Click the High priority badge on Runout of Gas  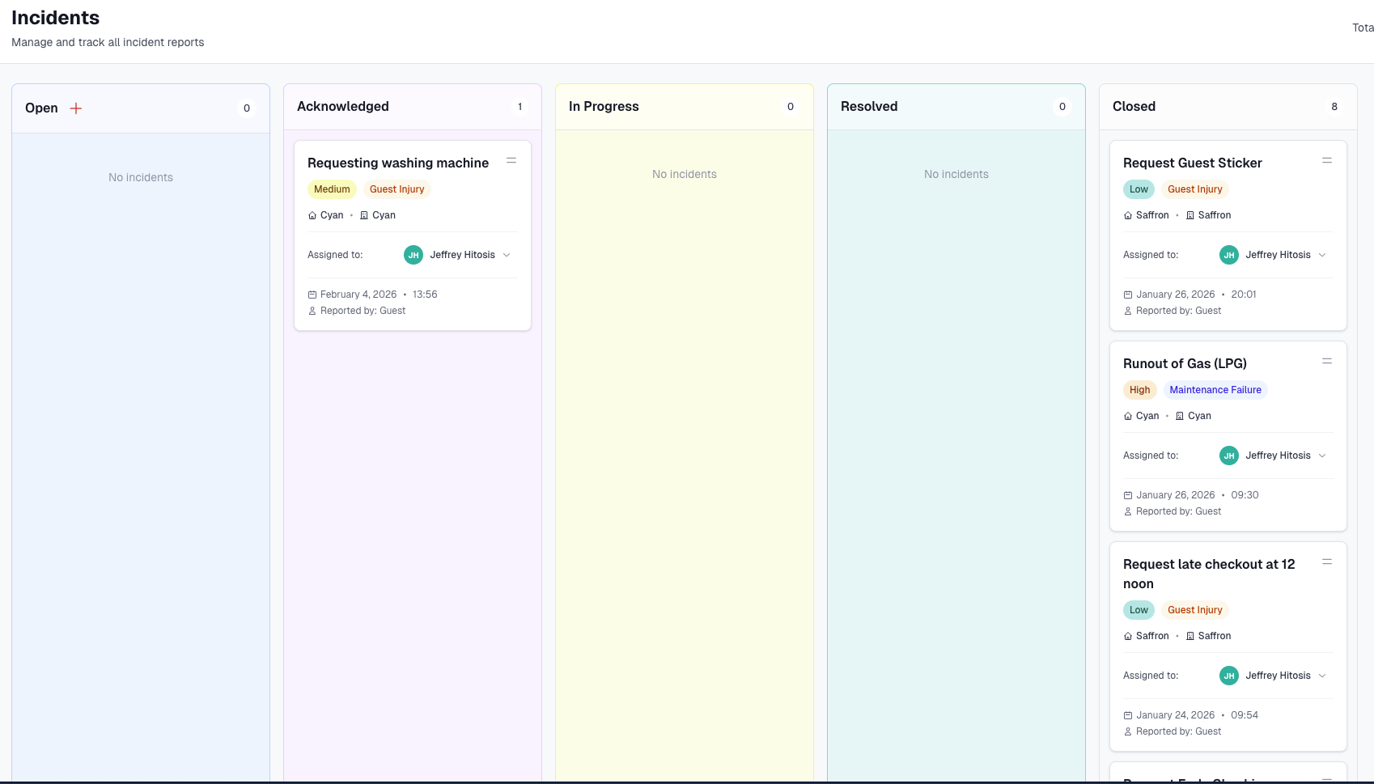[x=1139, y=389]
